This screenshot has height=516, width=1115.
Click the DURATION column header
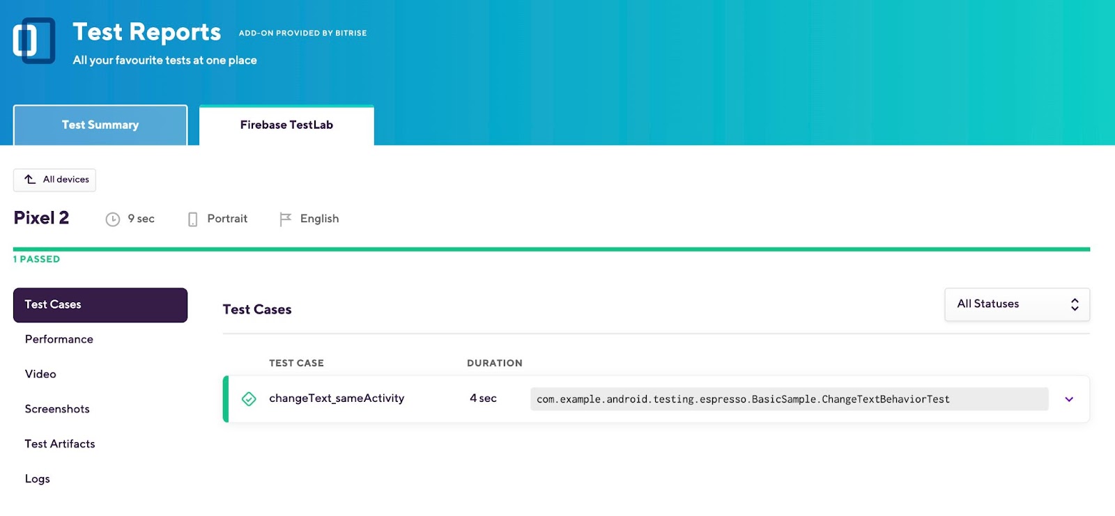495,363
